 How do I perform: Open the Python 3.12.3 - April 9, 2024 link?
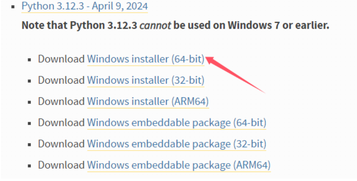tap(85, 6)
